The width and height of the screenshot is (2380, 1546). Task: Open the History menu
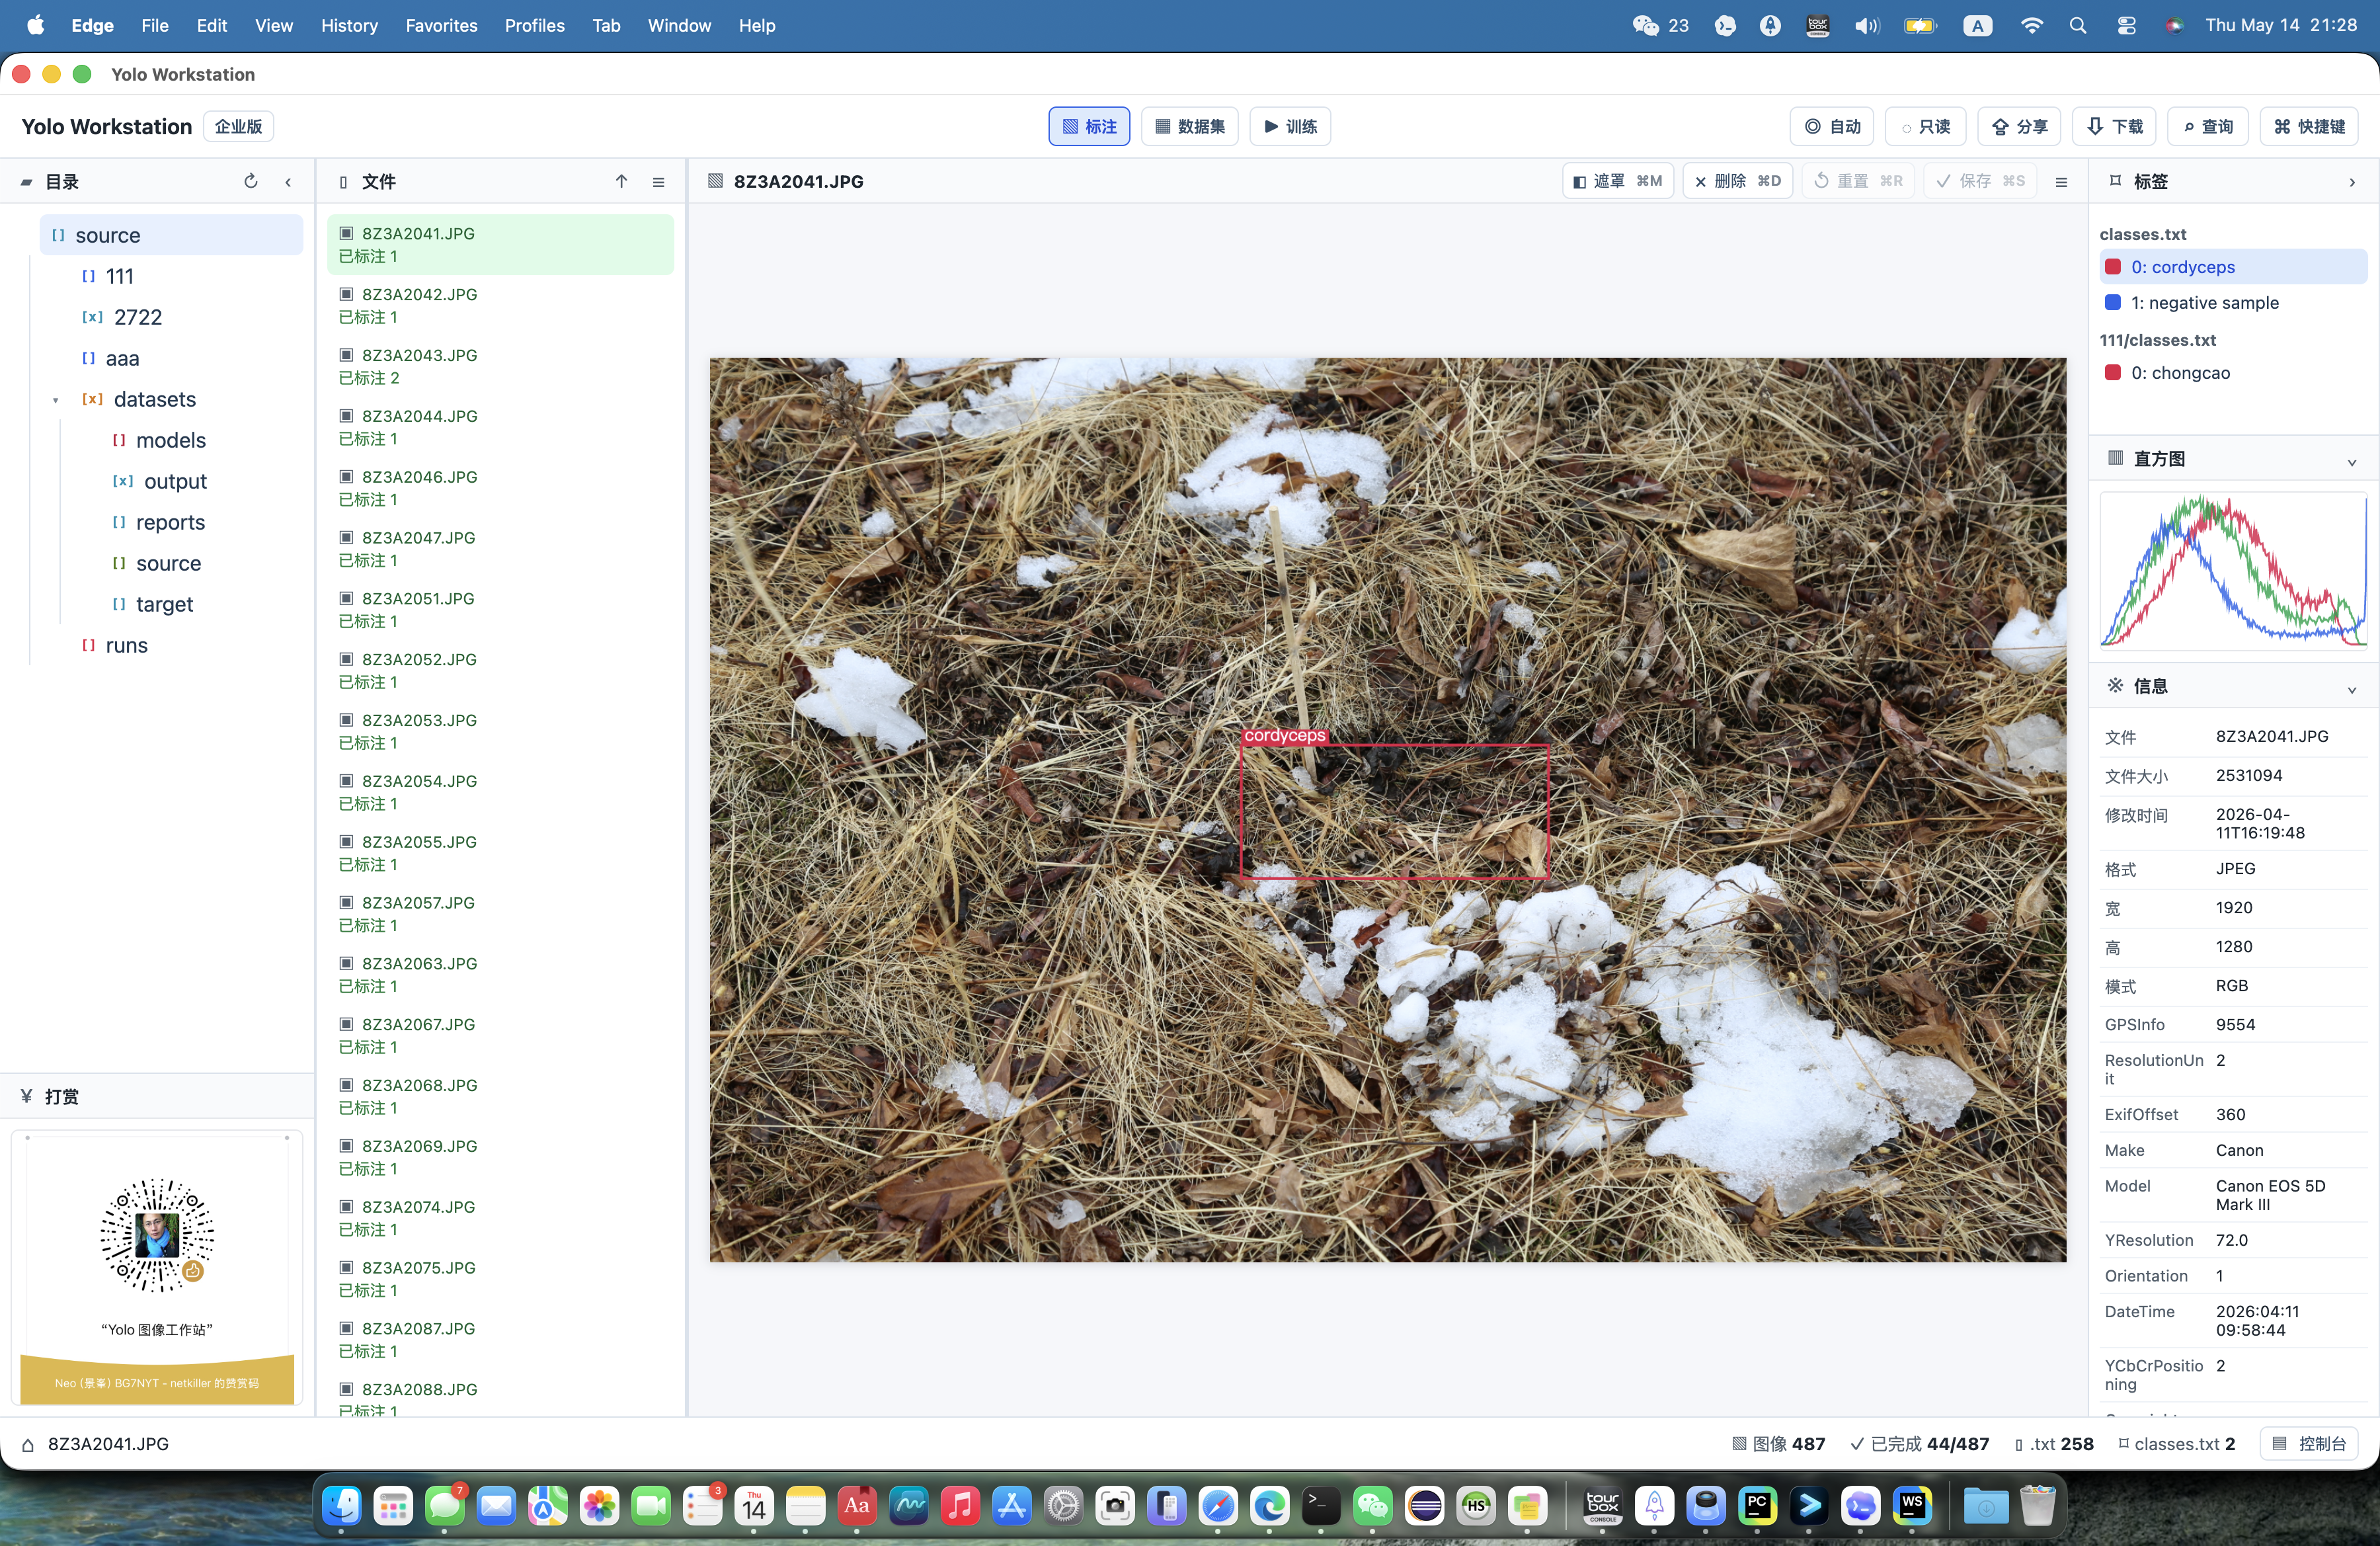[x=349, y=25]
